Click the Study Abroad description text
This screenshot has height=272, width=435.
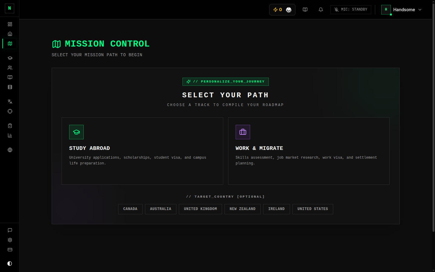(x=138, y=160)
